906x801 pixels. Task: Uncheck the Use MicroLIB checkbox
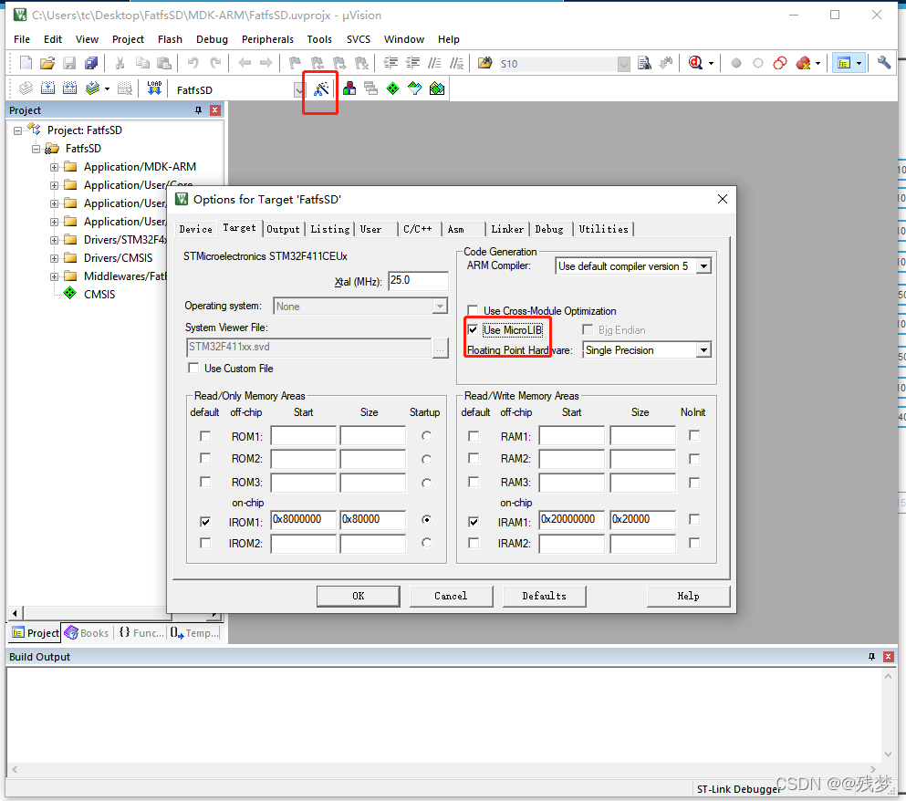474,331
